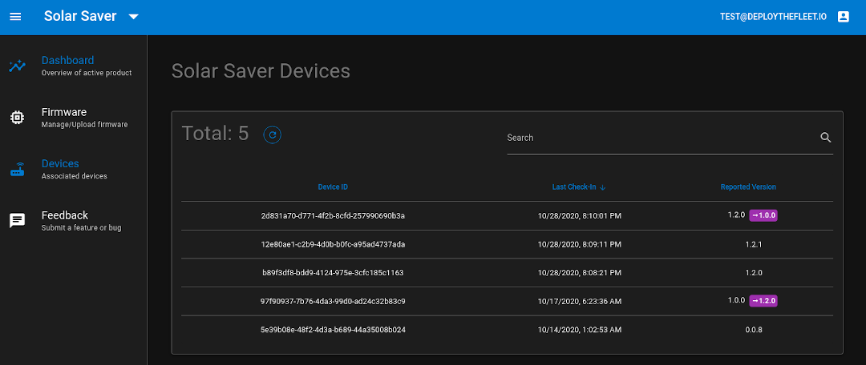Click the purple →1.0.0 pending version badge

pos(763,215)
